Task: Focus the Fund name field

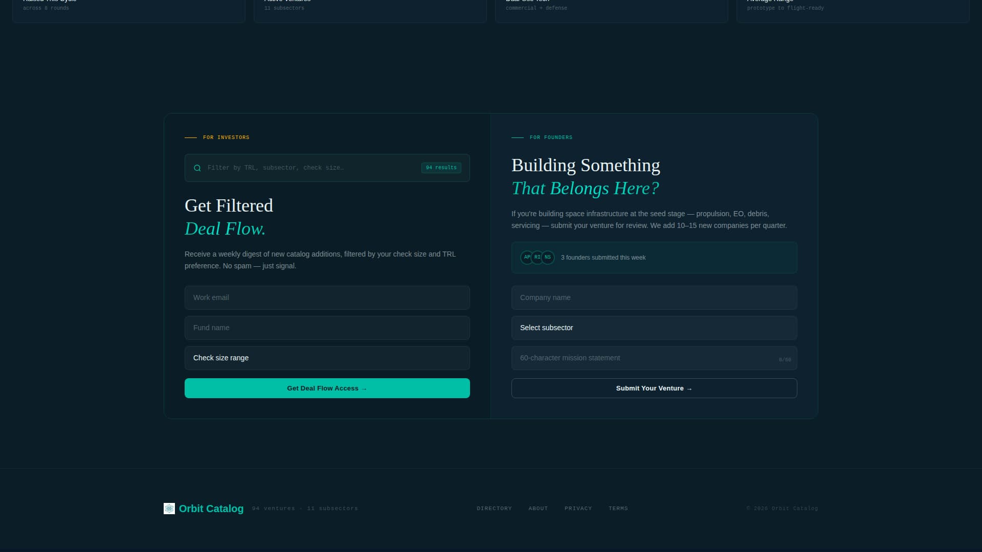Action: (327, 328)
